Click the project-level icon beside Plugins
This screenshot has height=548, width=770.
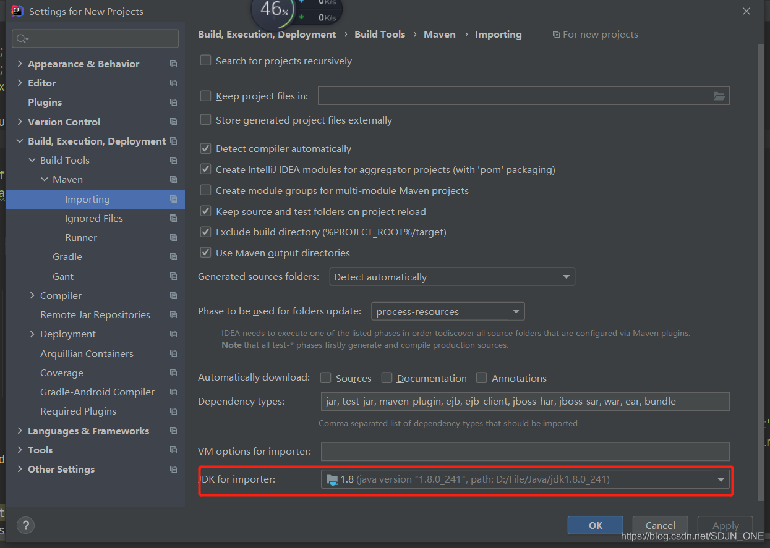tap(173, 102)
